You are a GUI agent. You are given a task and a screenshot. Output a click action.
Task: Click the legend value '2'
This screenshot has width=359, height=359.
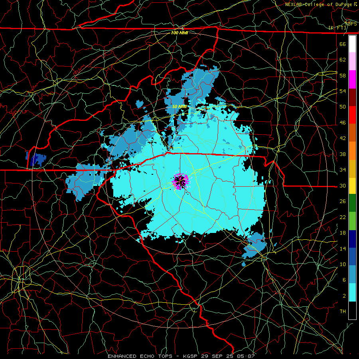(344, 296)
